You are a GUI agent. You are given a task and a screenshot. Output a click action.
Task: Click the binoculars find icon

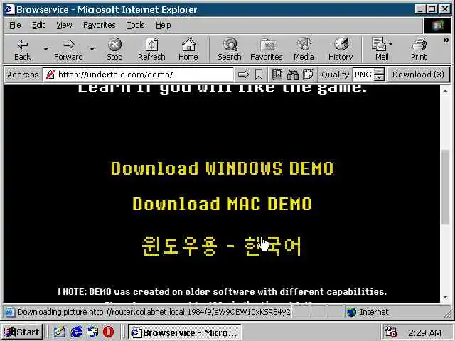[x=293, y=75]
